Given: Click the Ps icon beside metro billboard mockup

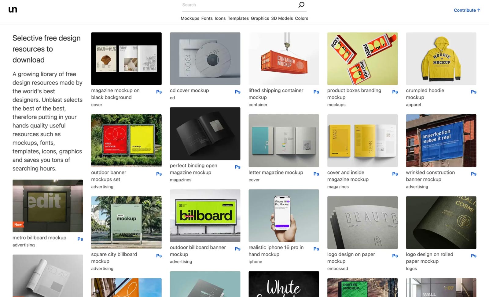Looking at the screenshot, I should 80,239.
